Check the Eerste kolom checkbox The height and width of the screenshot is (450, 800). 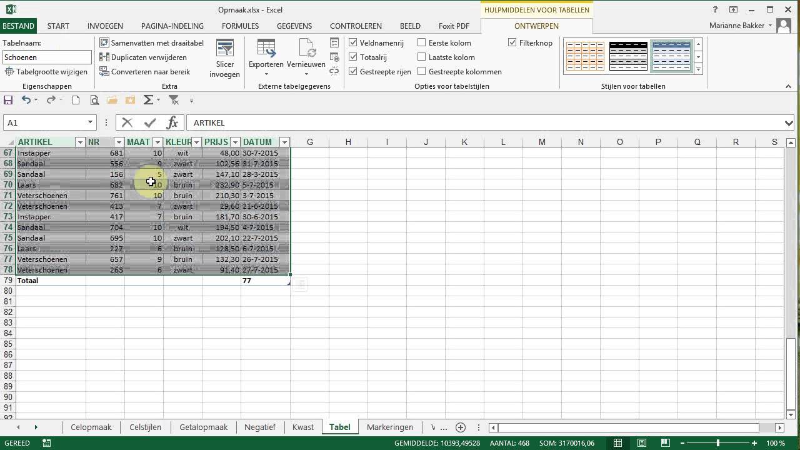click(x=422, y=42)
